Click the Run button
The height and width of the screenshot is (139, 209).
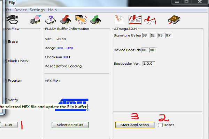(9, 125)
